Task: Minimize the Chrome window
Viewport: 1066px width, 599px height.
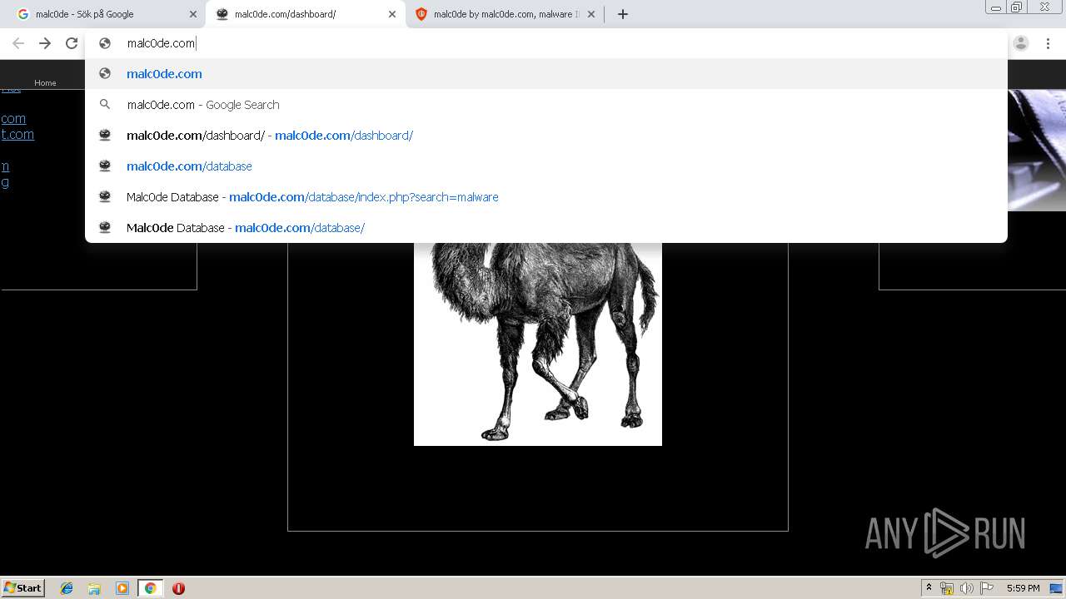Action: (995, 7)
